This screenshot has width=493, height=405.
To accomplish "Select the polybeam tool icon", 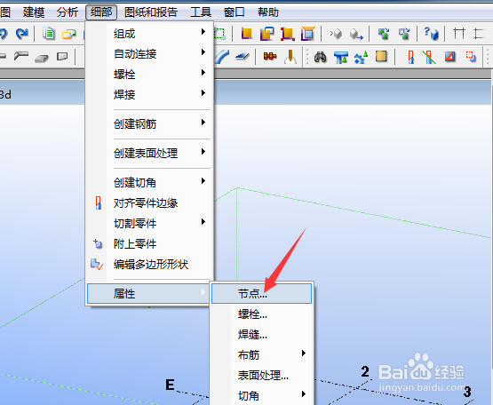I will click(21, 57).
